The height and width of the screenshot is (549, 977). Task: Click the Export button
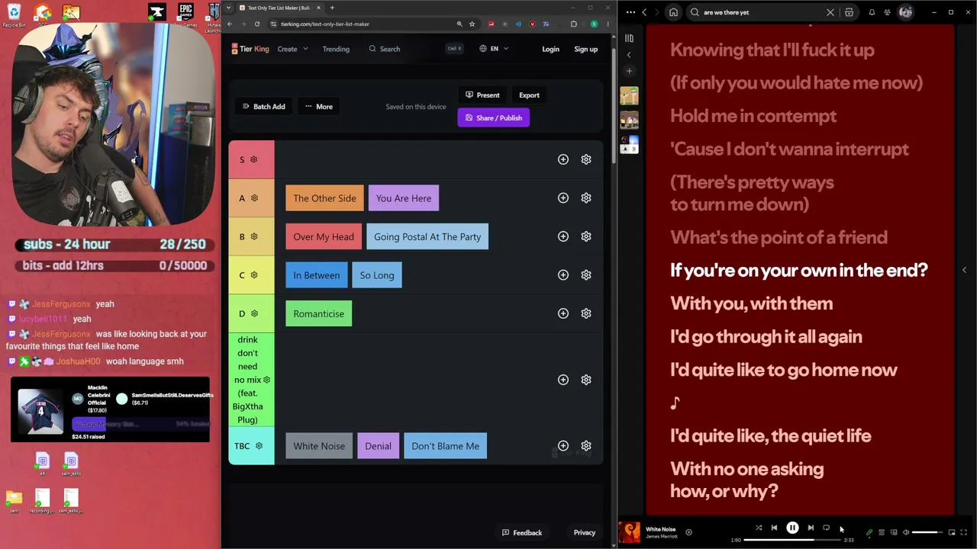coord(529,95)
